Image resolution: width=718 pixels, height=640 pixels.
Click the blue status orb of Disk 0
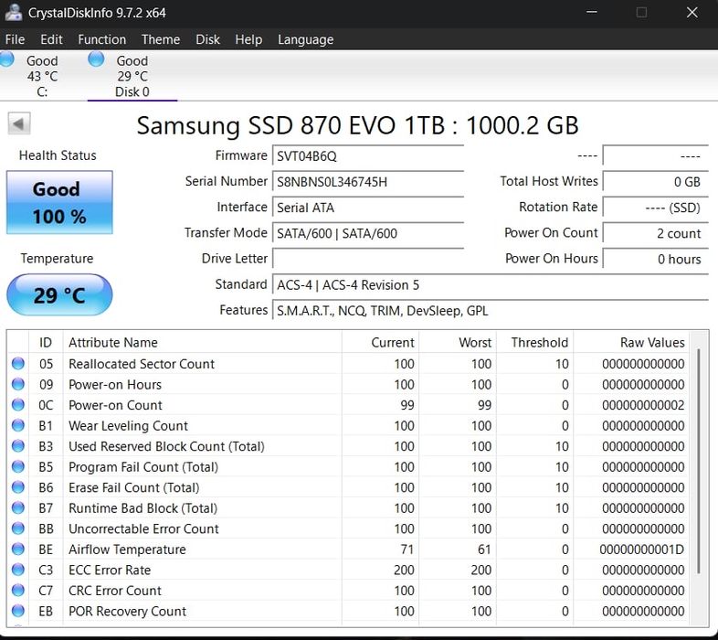point(96,59)
